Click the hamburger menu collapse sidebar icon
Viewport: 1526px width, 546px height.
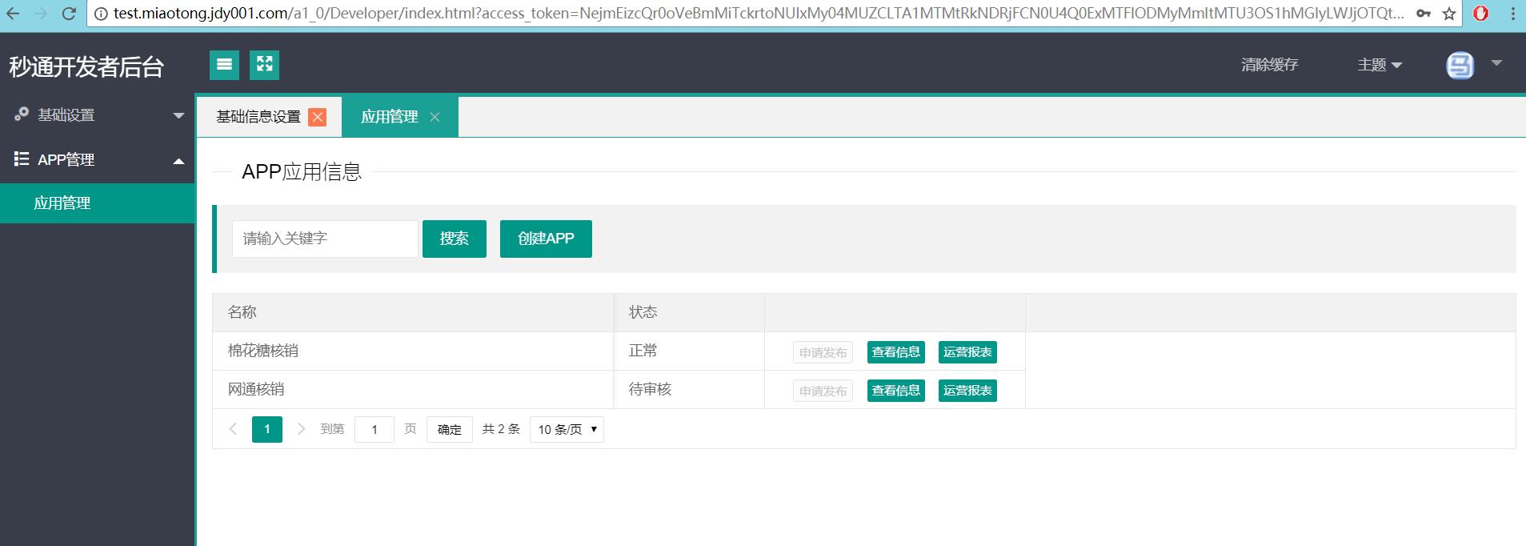point(224,65)
